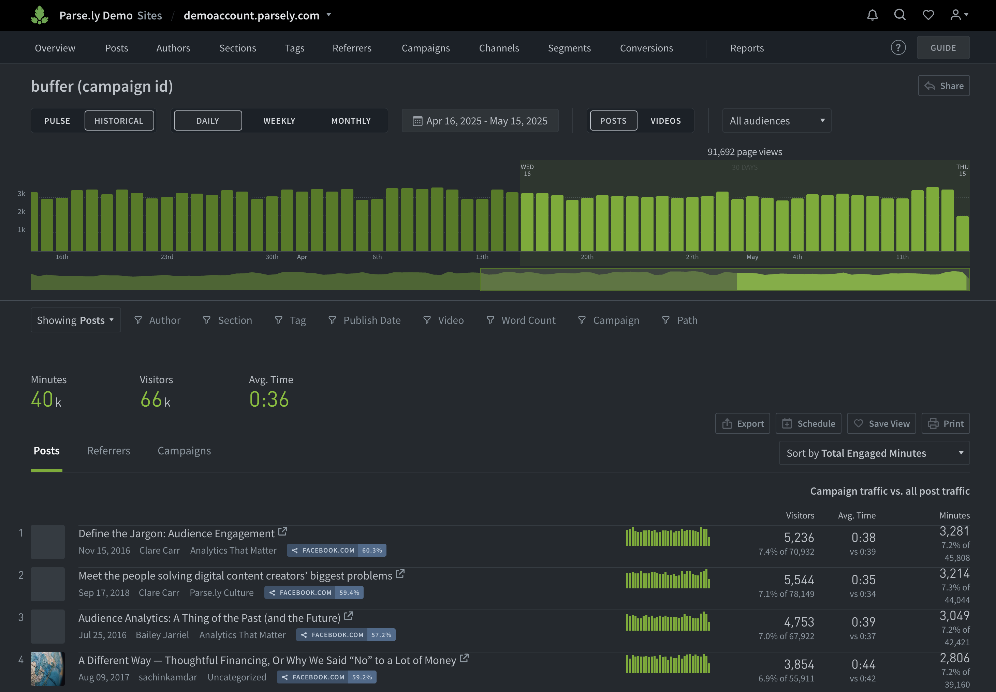Switch to the Campaigns tab below metrics

coord(184,451)
